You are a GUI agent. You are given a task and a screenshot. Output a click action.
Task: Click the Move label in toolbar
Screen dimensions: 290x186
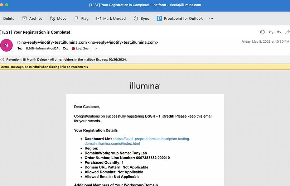62,19
